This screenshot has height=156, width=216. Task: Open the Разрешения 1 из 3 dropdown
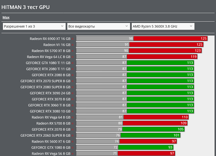click(34, 26)
